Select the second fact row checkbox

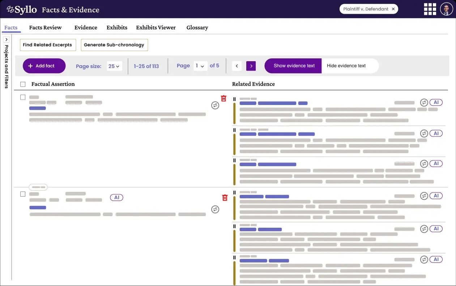click(23, 194)
